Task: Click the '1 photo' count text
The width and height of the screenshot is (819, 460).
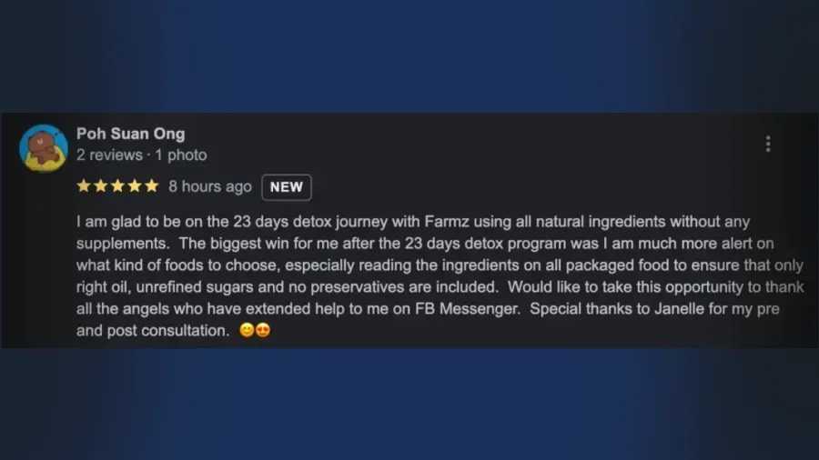Action: (181, 155)
